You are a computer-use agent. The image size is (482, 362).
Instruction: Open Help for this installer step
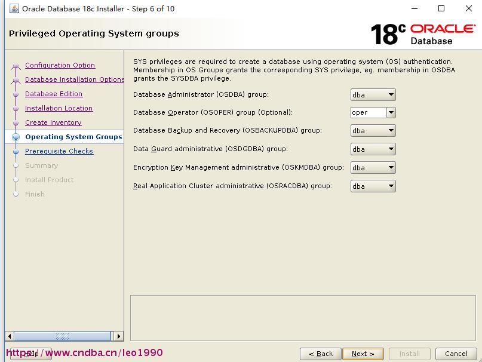click(x=30, y=354)
